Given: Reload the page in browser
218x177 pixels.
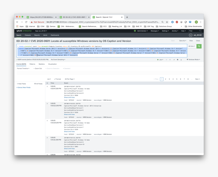Looking at the screenshot, I should click(26, 22).
